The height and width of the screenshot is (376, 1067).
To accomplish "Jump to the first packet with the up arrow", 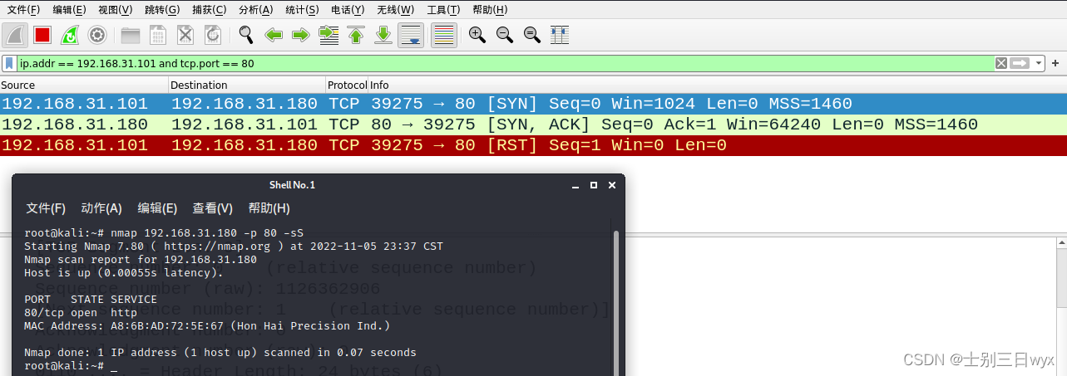I will tap(356, 35).
